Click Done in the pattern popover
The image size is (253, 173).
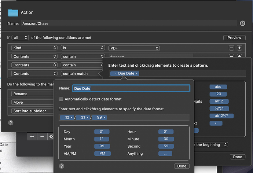click(238, 157)
